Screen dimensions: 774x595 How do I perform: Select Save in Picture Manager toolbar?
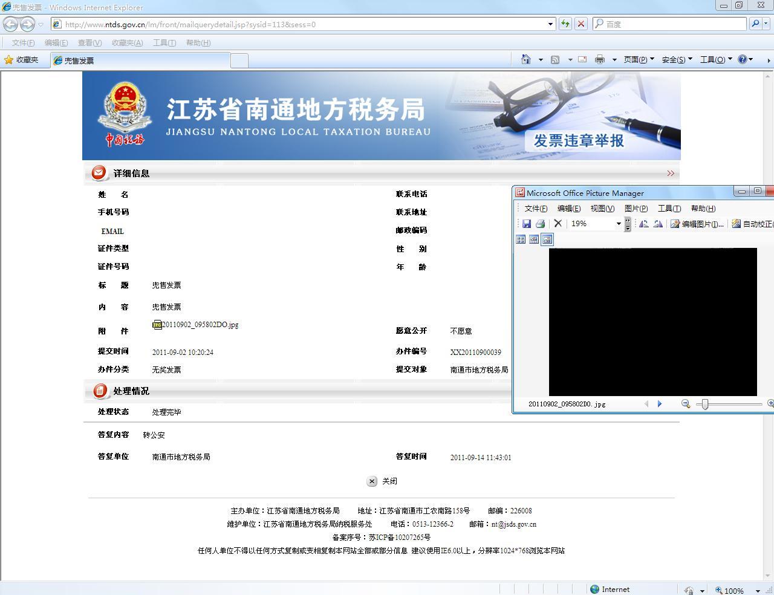[x=526, y=223]
